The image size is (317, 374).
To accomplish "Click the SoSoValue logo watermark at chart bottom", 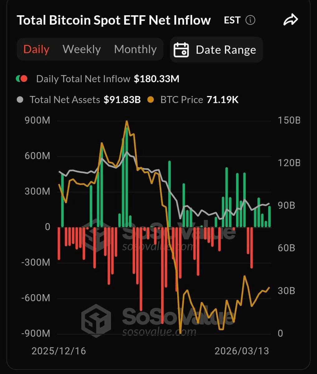I will point(96,321).
